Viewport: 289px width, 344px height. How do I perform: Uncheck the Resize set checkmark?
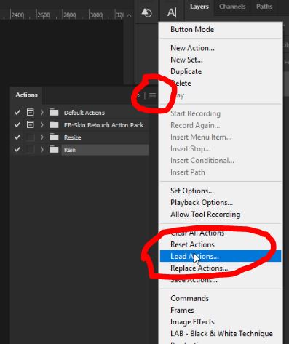pyautogui.click(x=17, y=137)
